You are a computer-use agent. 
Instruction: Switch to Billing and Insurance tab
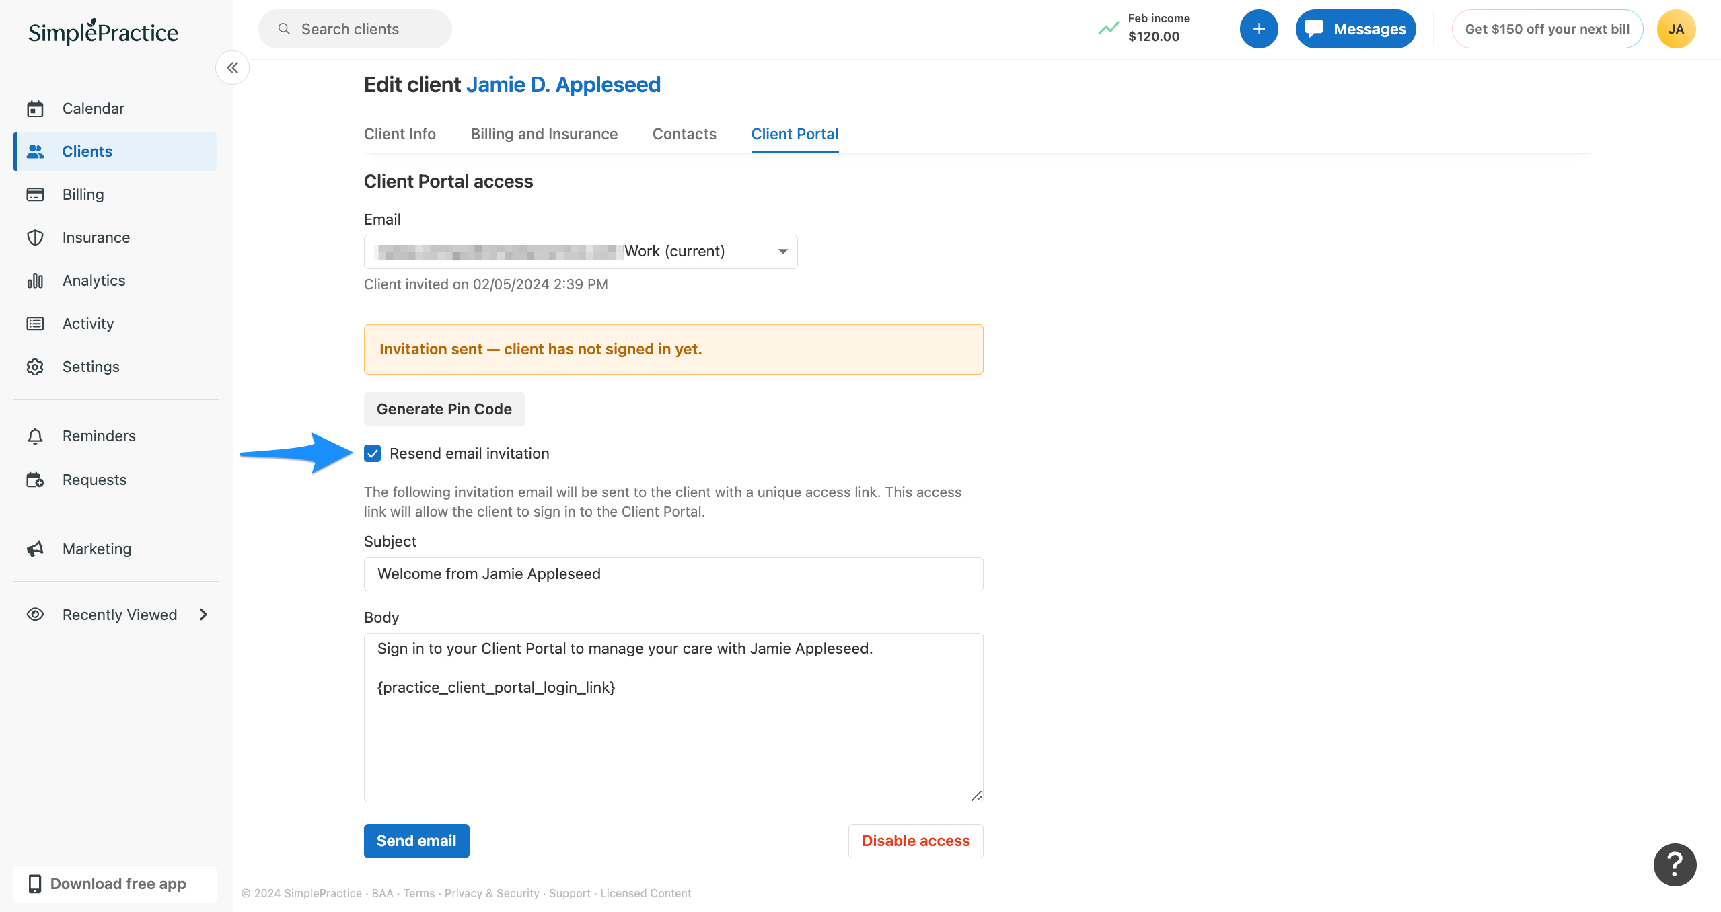(x=544, y=134)
